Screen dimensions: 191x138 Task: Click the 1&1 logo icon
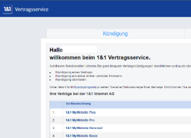tap(8, 9)
